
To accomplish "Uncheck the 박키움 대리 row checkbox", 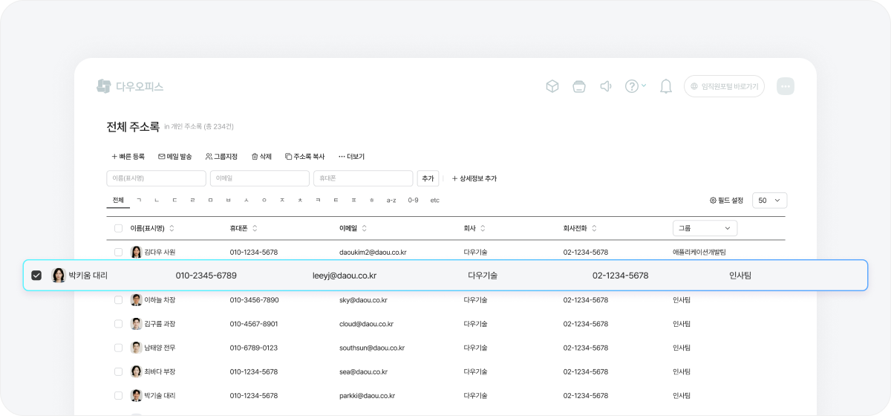I will 36,276.
